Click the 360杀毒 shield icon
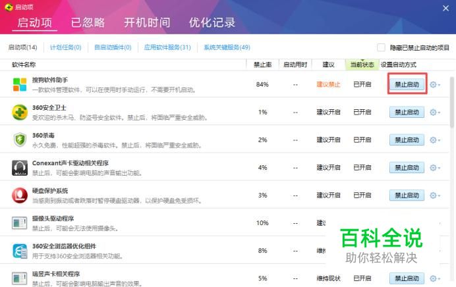The width and height of the screenshot is (456, 287). tap(20, 140)
